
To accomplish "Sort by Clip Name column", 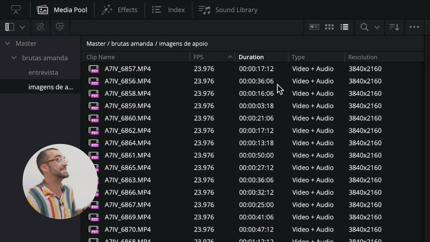I will 101,57.
